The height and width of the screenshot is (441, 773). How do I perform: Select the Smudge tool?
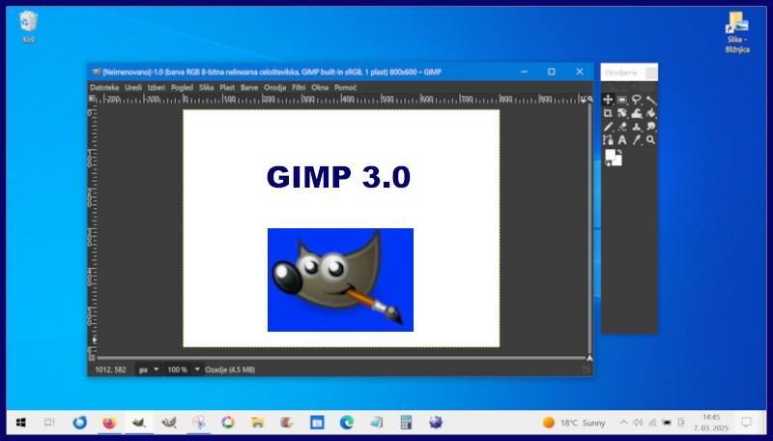(x=650, y=127)
